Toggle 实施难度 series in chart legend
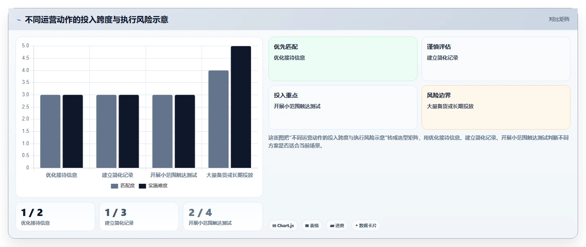The width and height of the screenshot is (586, 247). 153,186
